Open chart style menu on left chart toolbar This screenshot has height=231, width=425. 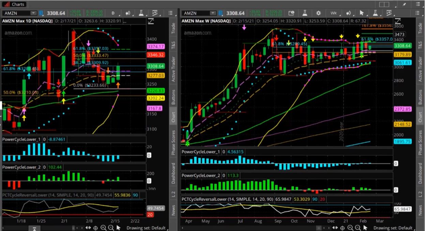coord(128,13)
